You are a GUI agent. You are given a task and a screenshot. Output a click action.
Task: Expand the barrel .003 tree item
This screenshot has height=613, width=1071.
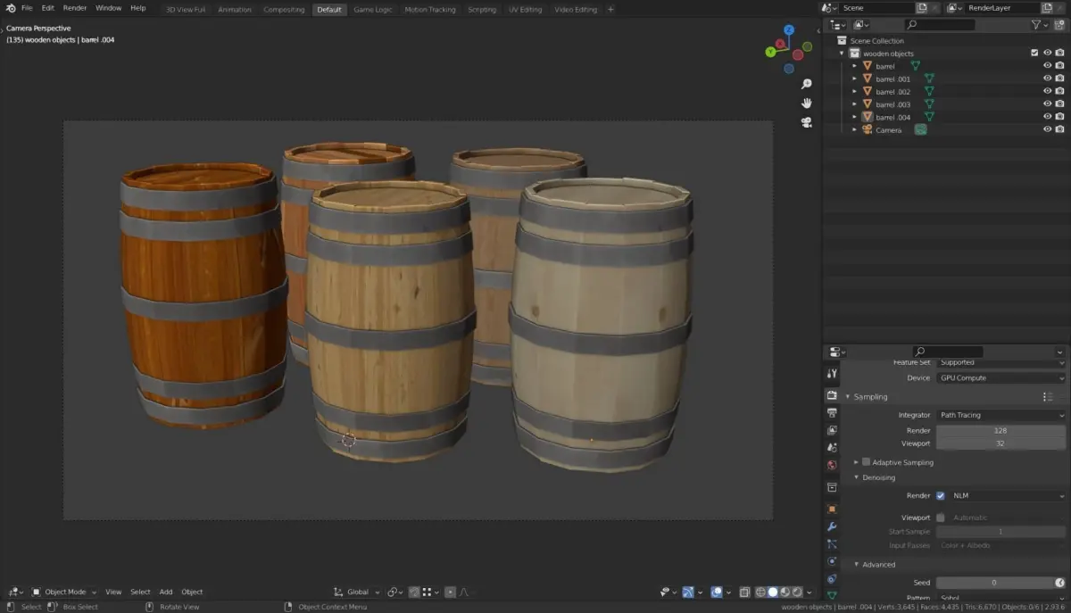pyautogui.click(x=854, y=104)
